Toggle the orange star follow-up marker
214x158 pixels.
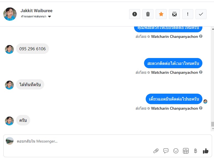pos(161,14)
